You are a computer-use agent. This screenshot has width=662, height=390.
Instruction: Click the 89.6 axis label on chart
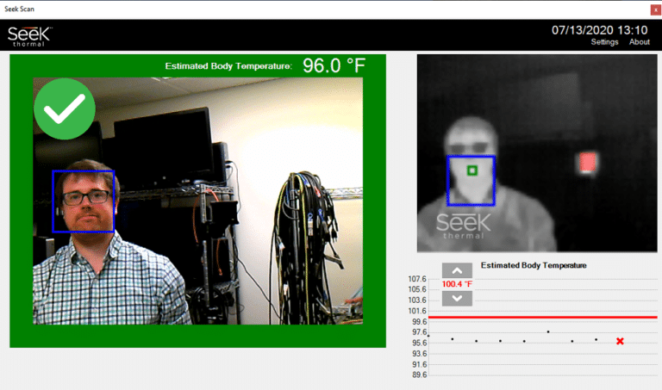pos(419,375)
